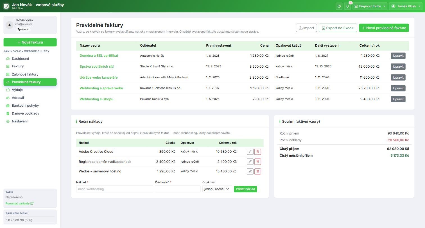This screenshot has width=425, height=228.
Task: Click the Správce role badge
Action: click(x=23, y=29)
